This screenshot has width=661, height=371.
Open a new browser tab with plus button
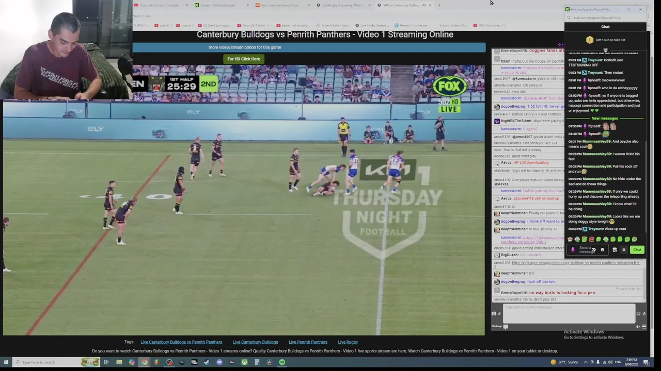coord(439,5)
